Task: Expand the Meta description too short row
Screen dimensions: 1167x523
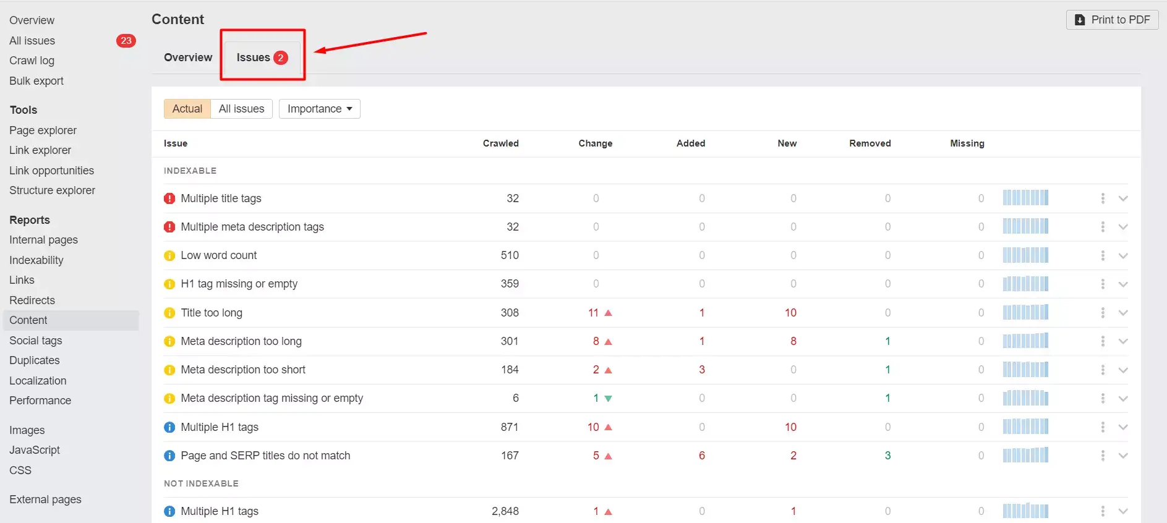Action: pos(1123,370)
